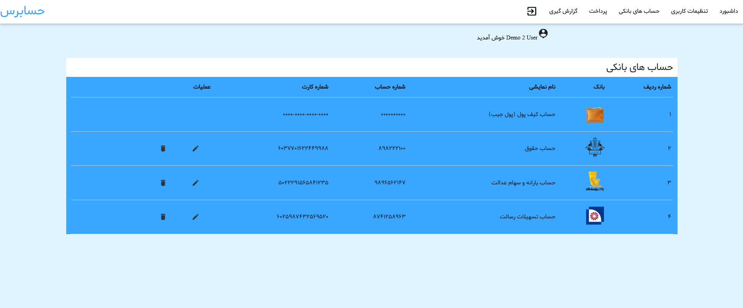The width and height of the screenshot is (743, 308).
Task: Click the user profile avatar icon
Action: click(543, 34)
